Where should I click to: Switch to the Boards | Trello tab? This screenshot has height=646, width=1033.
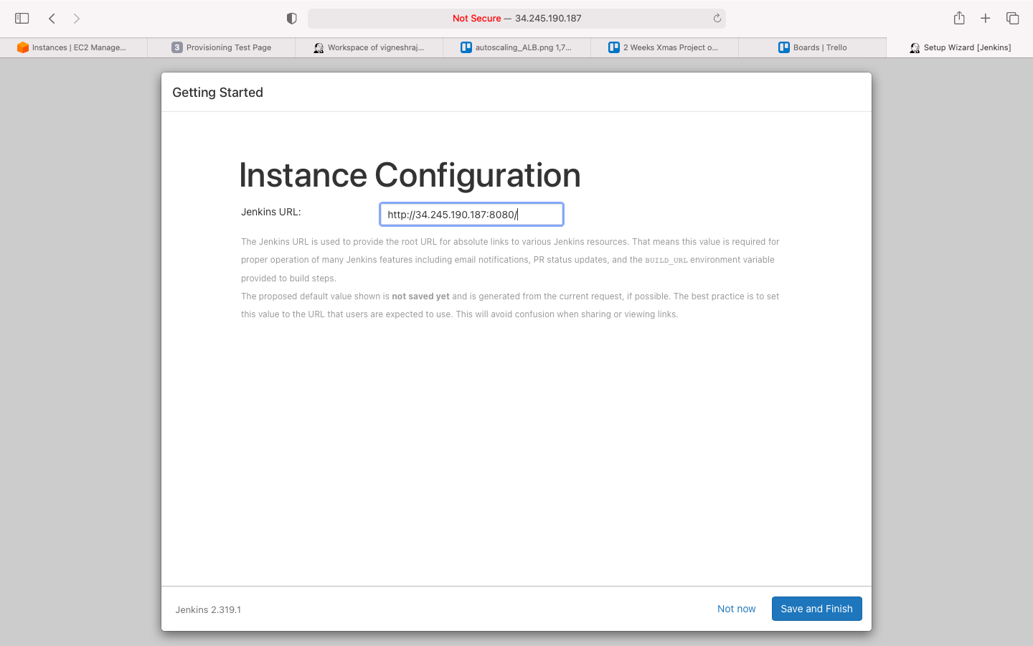(x=813, y=47)
